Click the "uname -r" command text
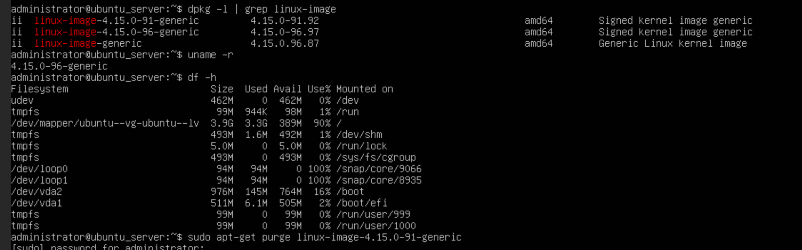 point(210,55)
